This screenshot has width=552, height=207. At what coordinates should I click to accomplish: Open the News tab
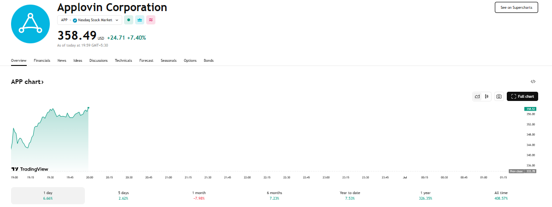click(x=62, y=60)
